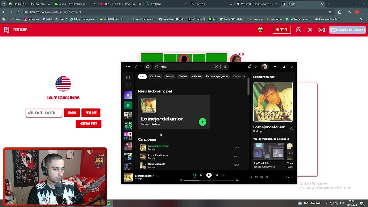Adjust Spotify volume slider

pyautogui.click(x=276, y=177)
